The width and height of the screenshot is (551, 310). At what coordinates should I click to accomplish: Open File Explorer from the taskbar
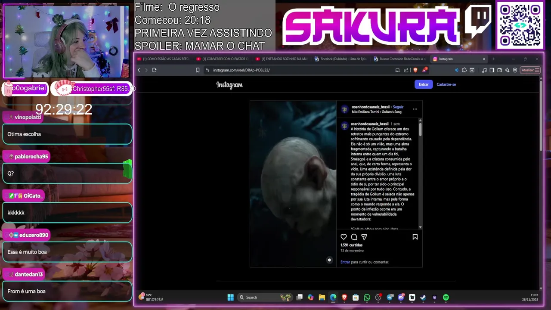point(322,298)
